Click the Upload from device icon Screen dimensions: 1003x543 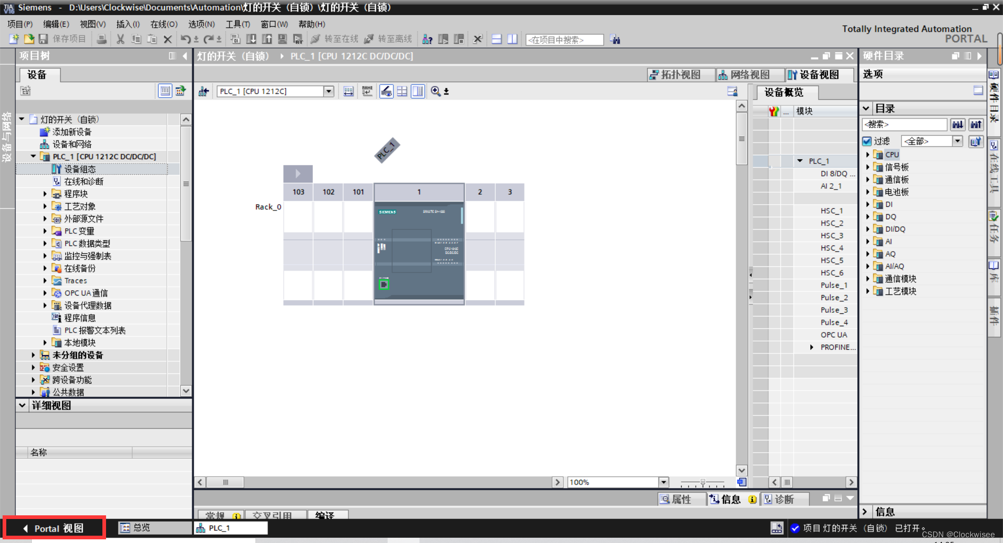click(267, 39)
